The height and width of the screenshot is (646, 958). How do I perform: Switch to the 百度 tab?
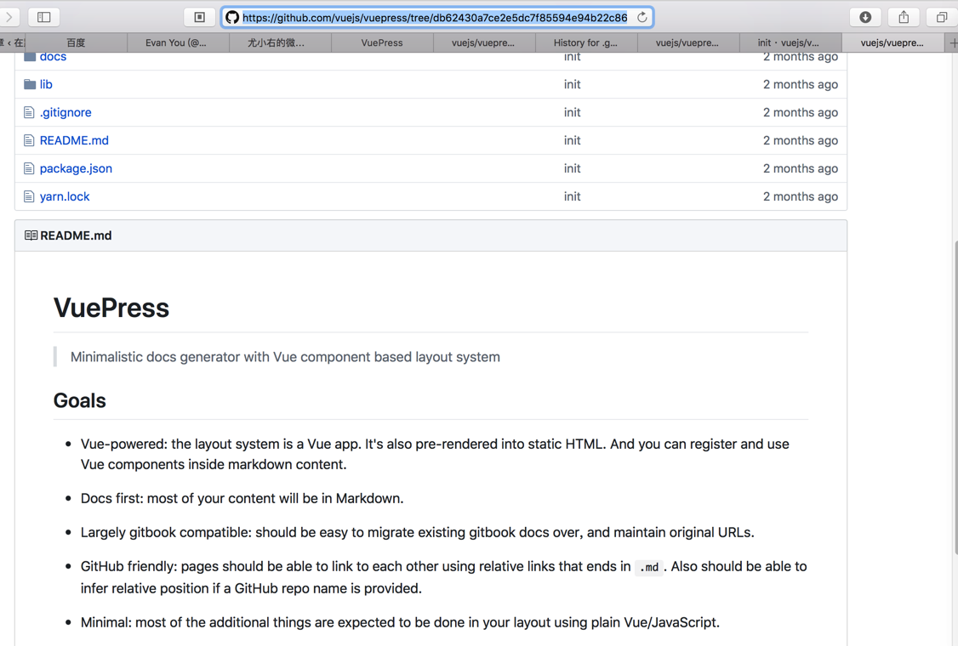click(76, 42)
